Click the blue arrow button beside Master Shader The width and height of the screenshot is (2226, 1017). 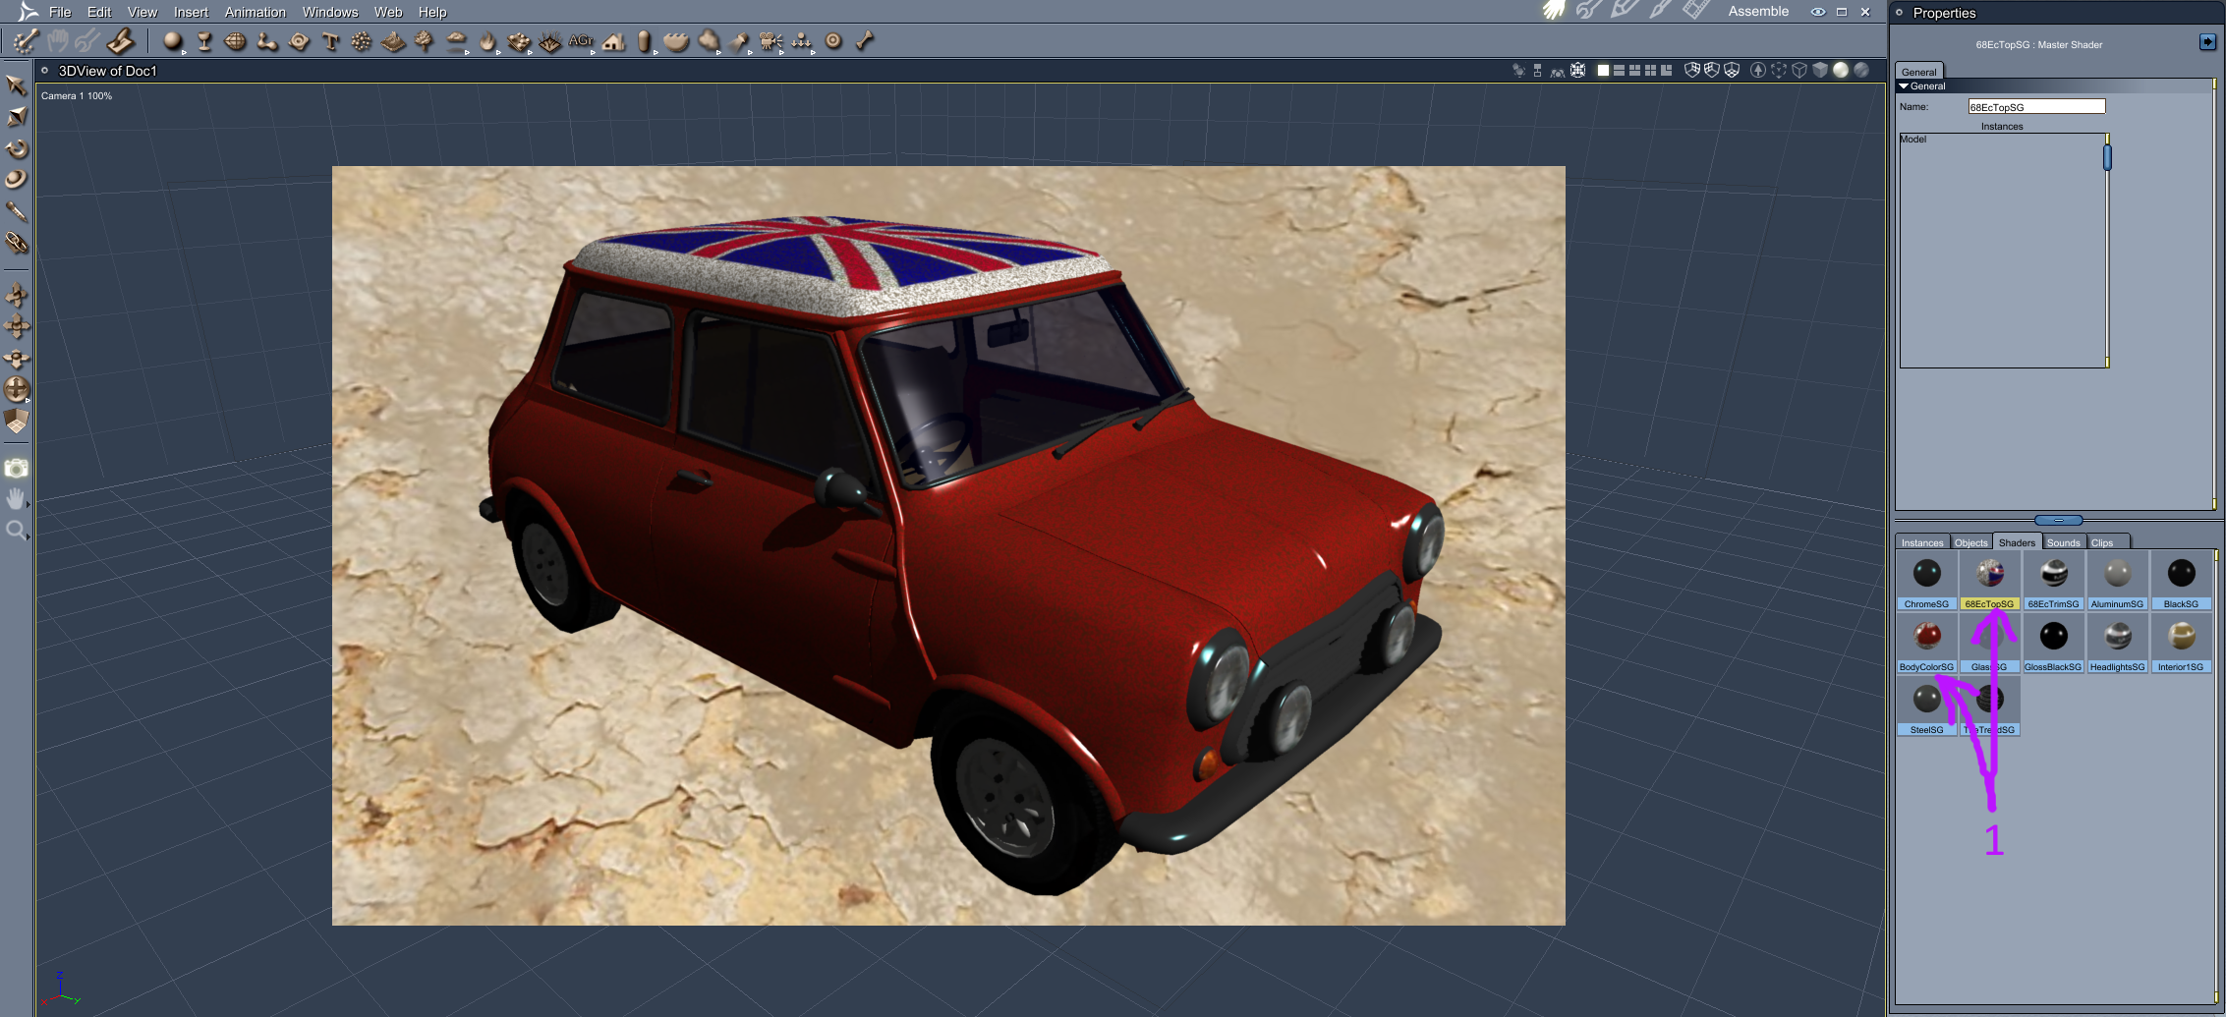[2207, 41]
